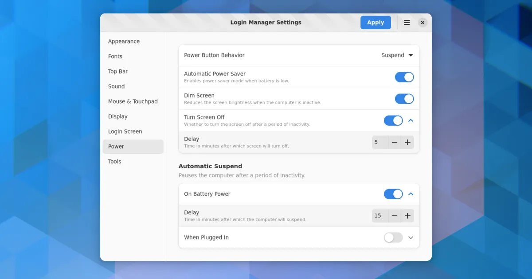Screen dimensions: 532x279
Task: Toggle the Turn Screen Off switch
Action: 393,120
